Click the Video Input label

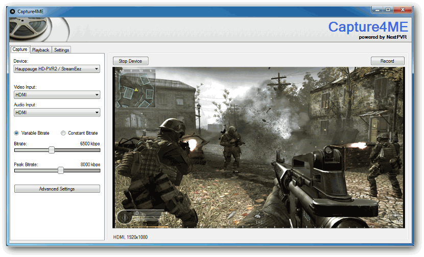pyautogui.click(x=25, y=87)
